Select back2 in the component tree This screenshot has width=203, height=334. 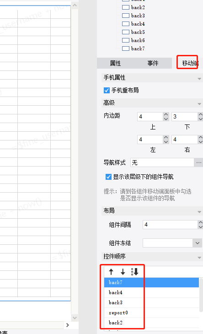[138, 7]
